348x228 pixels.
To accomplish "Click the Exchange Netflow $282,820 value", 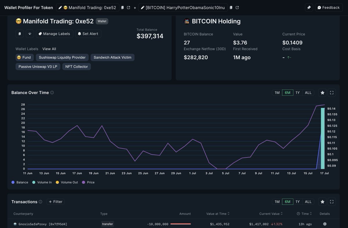I will [x=196, y=57].
